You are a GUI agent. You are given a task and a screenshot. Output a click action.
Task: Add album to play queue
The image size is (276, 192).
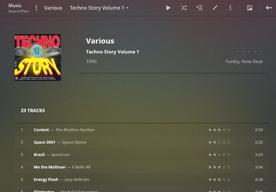coord(199,8)
